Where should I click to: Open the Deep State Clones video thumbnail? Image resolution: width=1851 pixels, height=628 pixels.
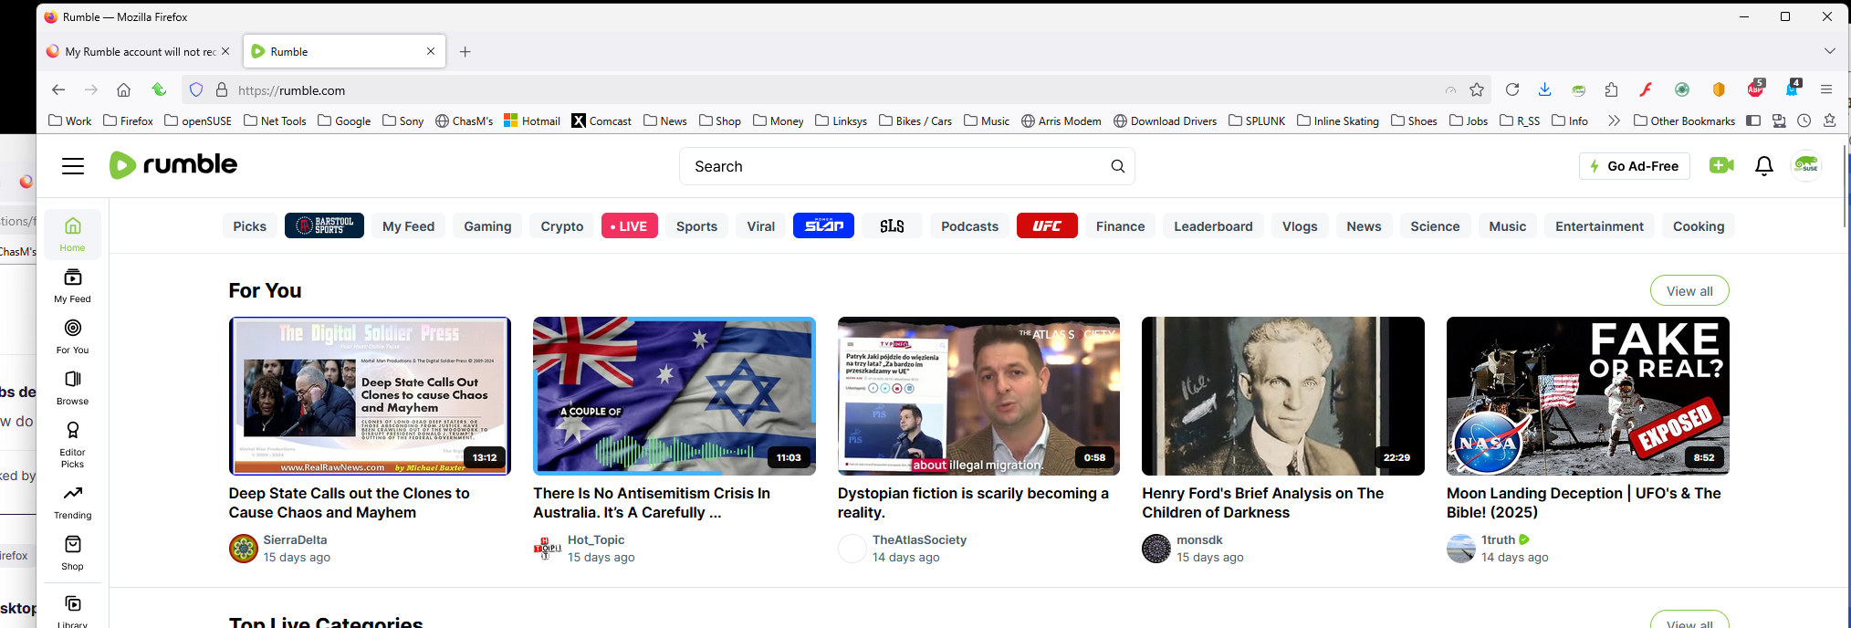[x=370, y=396]
